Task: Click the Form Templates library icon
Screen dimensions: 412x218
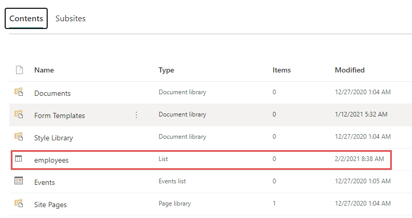Action: click(x=19, y=114)
